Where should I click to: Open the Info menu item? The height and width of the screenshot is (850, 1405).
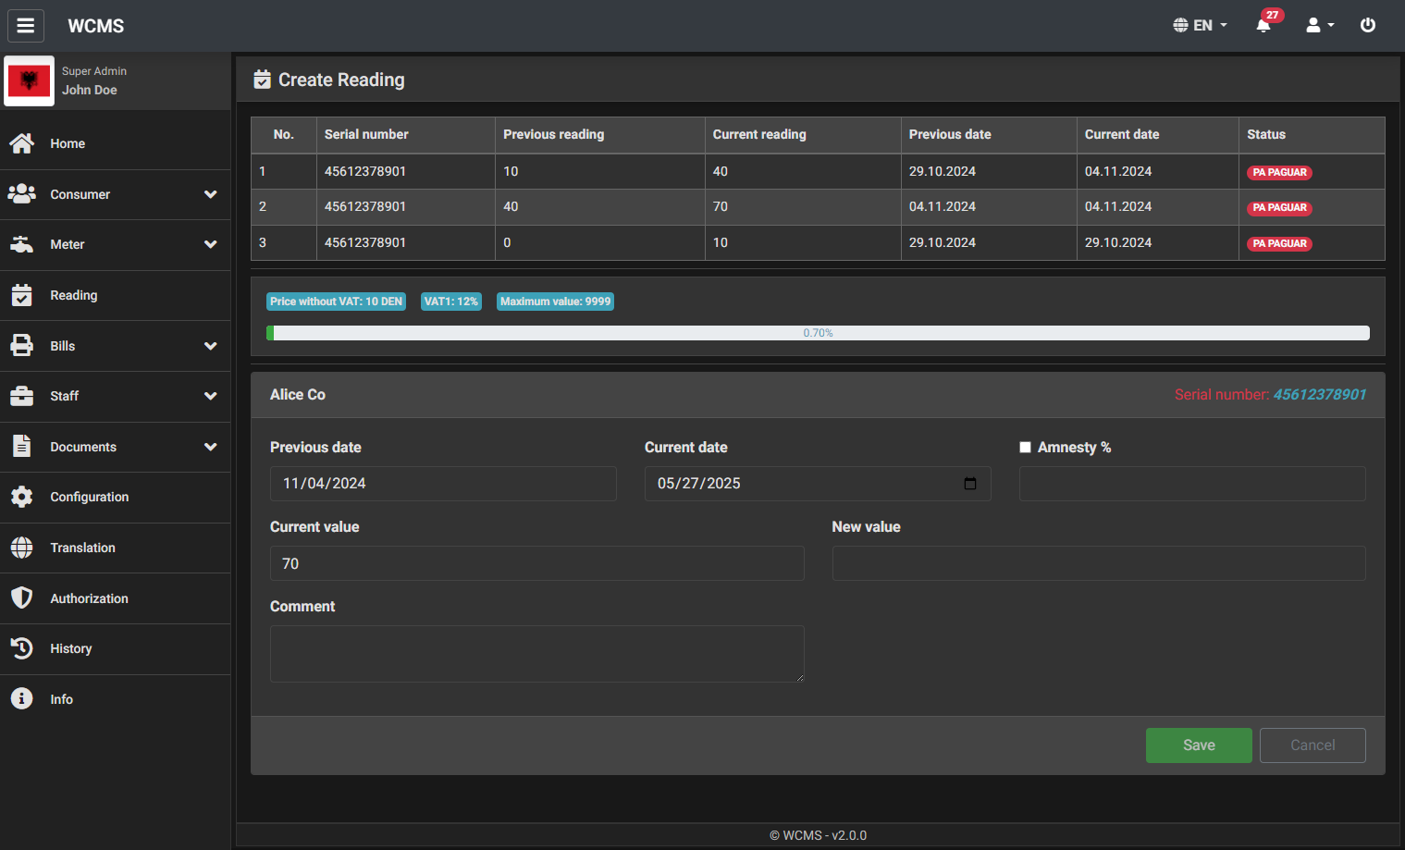pyautogui.click(x=116, y=699)
